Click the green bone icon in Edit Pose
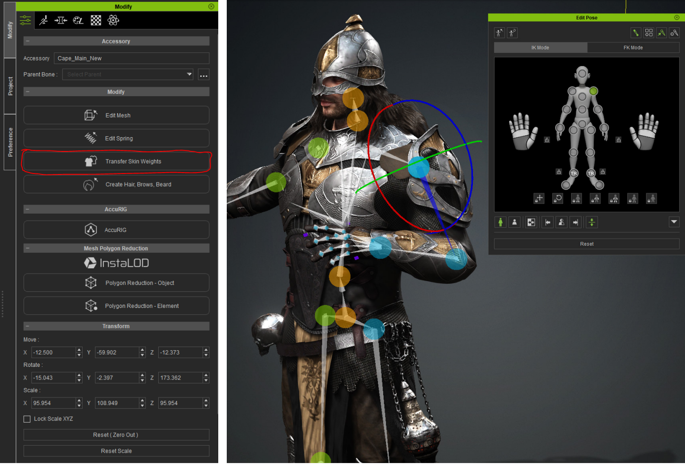 [636, 33]
